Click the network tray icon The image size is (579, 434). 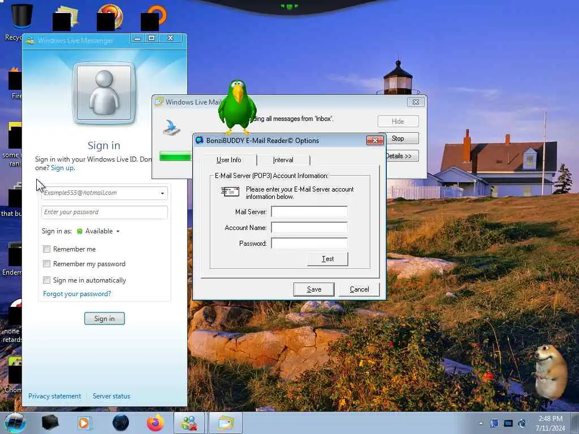[x=508, y=423]
